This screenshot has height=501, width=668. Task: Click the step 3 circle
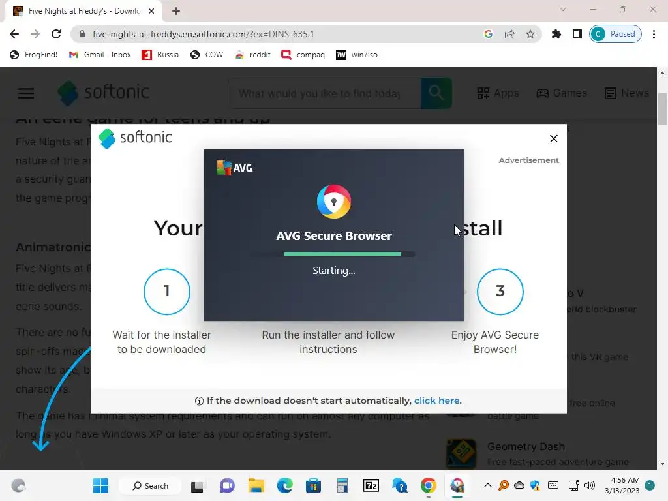pos(500,292)
